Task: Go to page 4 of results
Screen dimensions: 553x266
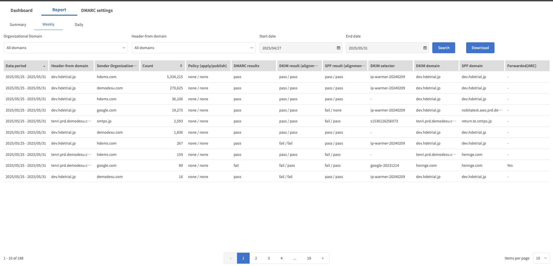Action: pyautogui.click(x=281, y=258)
